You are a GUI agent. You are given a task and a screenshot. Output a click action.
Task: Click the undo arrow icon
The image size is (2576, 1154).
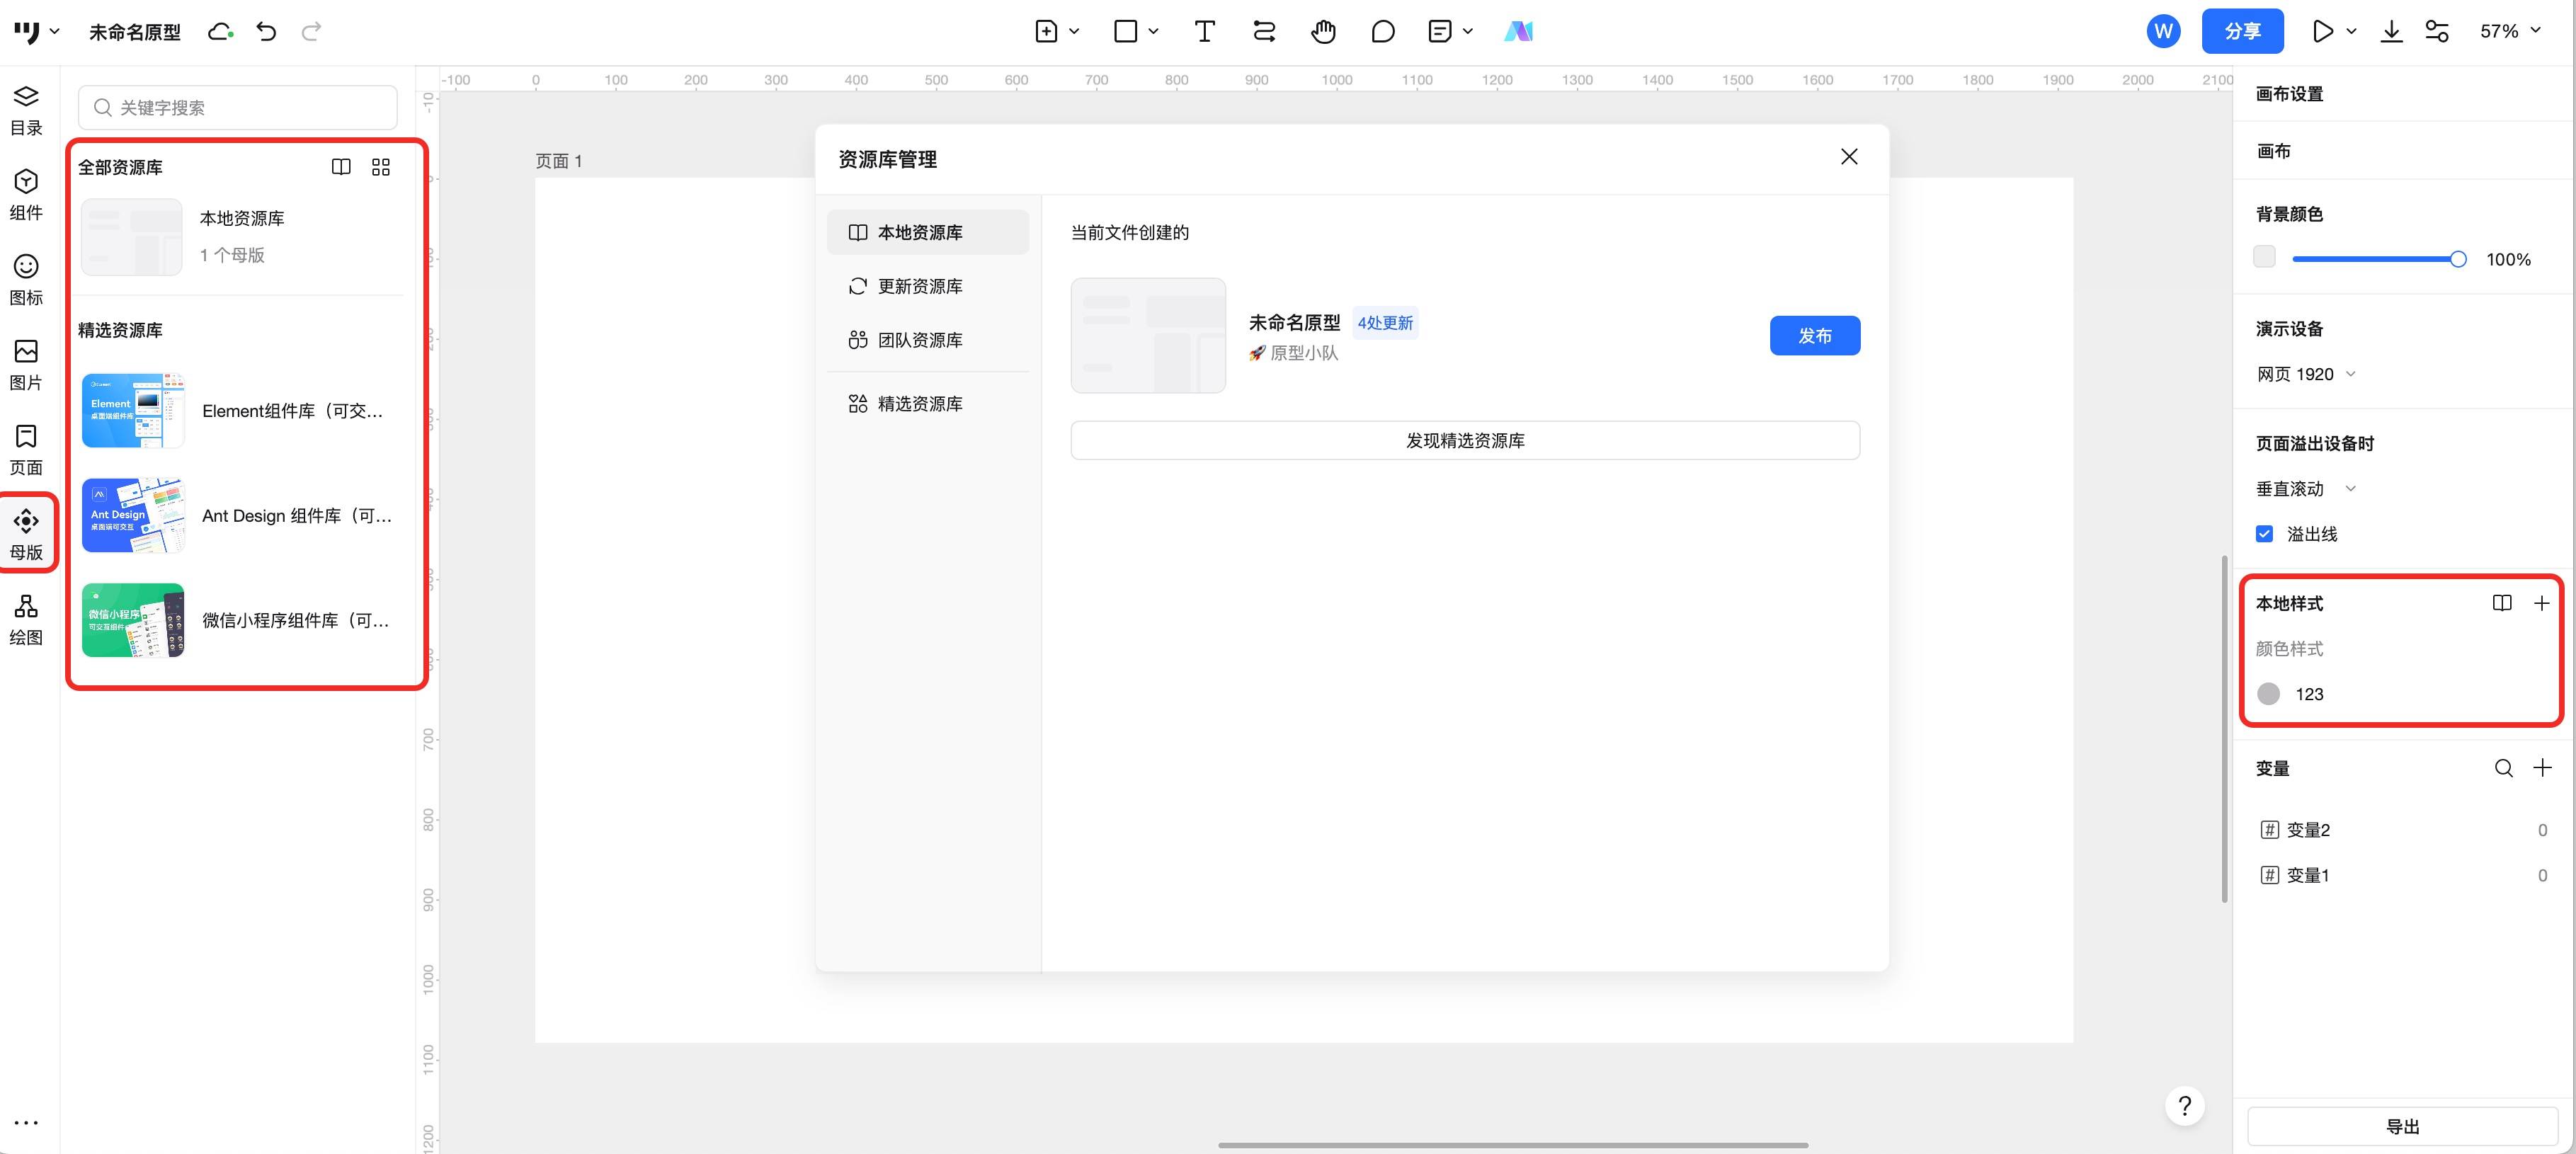(266, 31)
